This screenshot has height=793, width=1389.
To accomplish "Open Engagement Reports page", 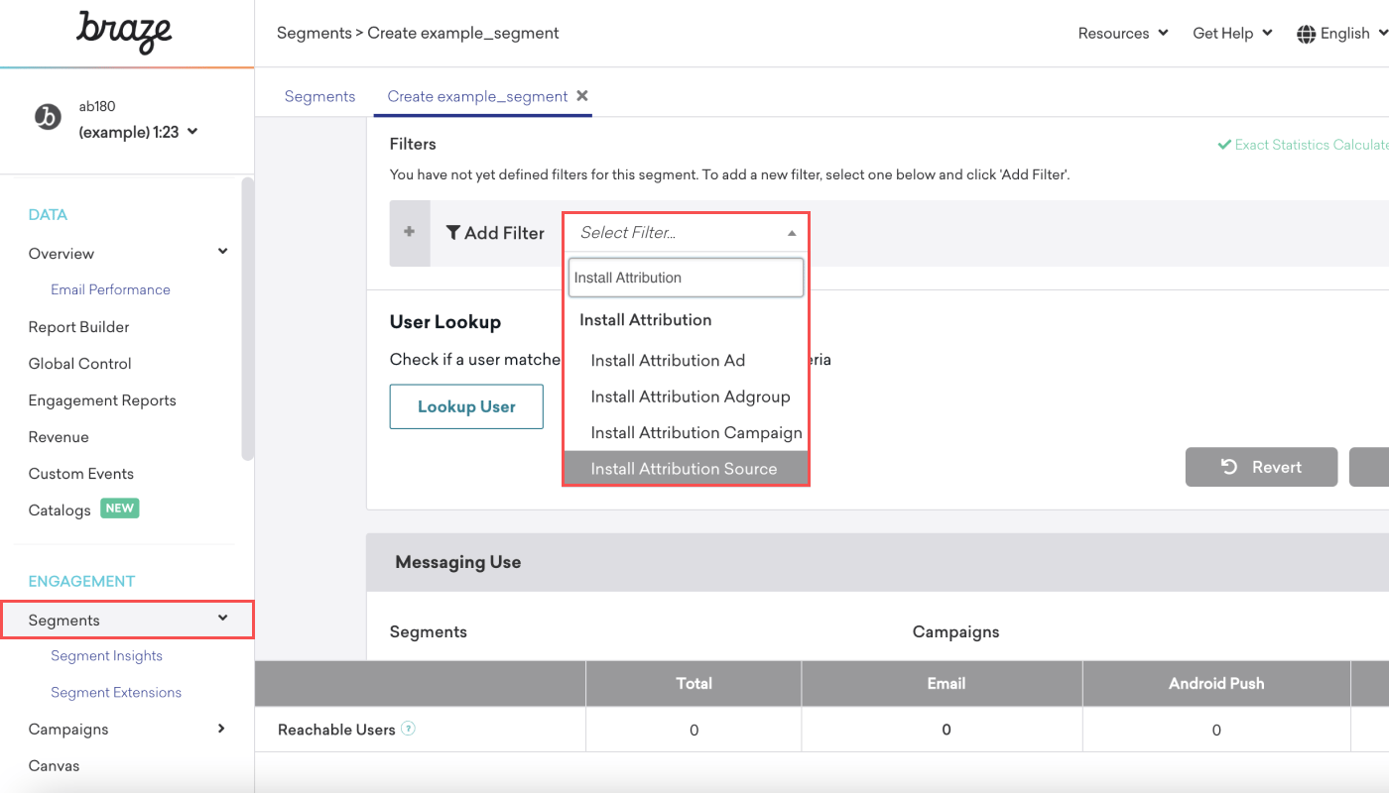I will pyautogui.click(x=102, y=400).
